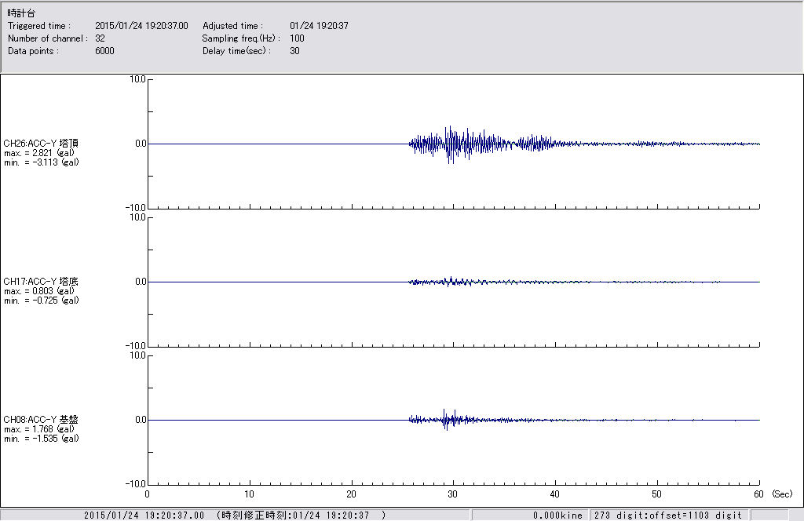Click the 40 tick label on time axis

tap(555, 494)
